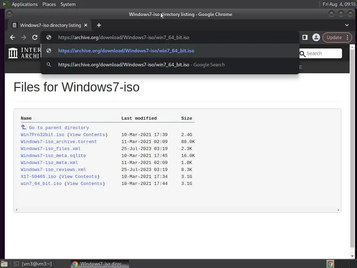Image resolution: width=357 pixels, height=268 pixels.
Task: Click the date 10-Mar-2021 17:44
Action: [x=144, y=184]
